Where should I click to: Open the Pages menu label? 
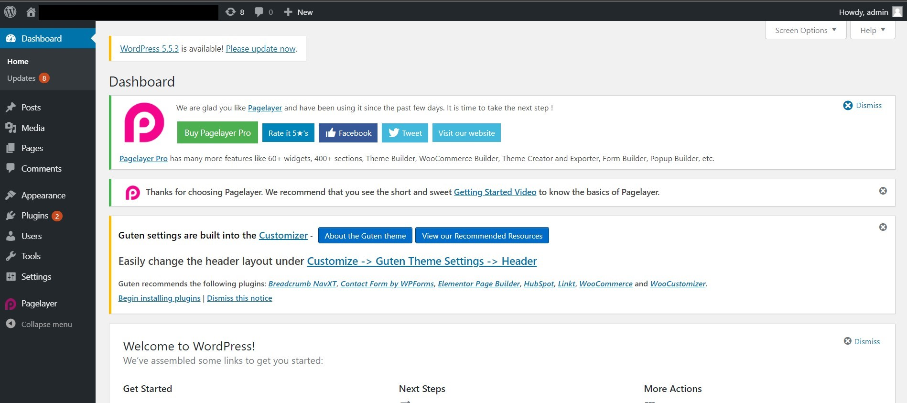point(32,148)
